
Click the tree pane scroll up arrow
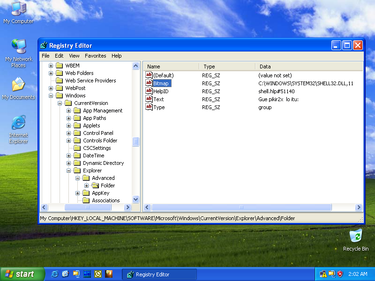point(135,66)
